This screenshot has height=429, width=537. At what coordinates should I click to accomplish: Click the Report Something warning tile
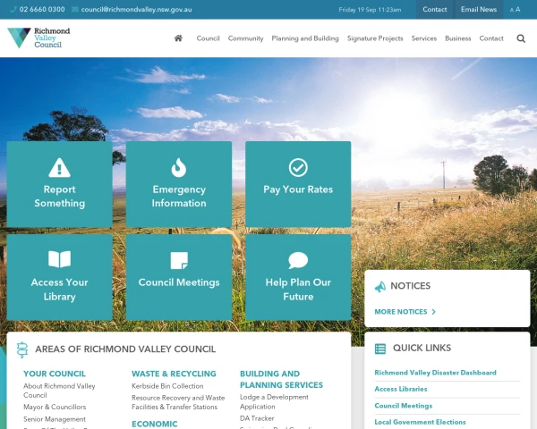point(60,184)
